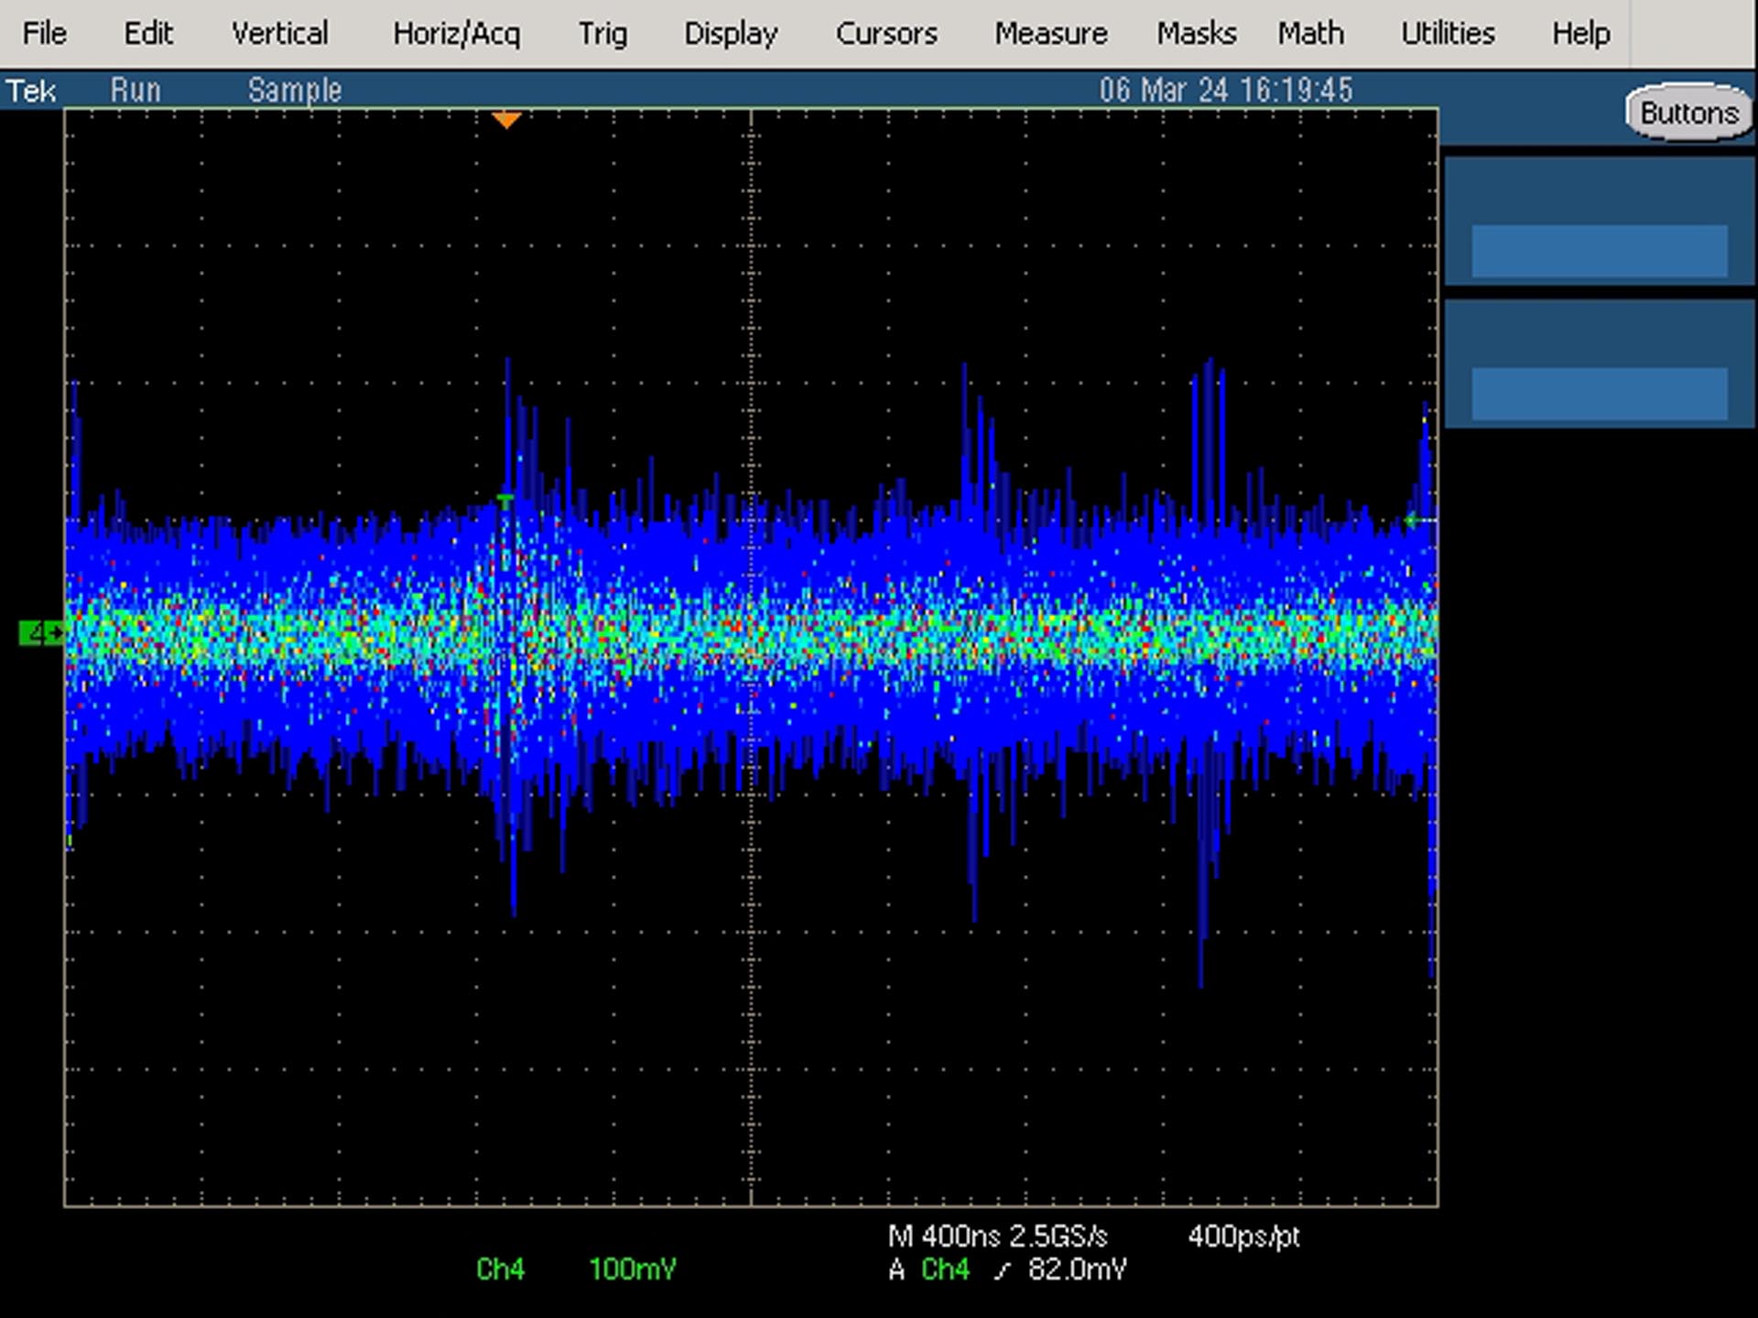
Task: Select the Ch4 ground reference marker
Action: (42, 632)
